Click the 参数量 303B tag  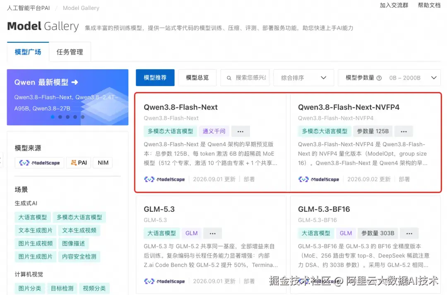tap(378, 233)
